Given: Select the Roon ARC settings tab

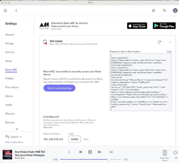Looking at the screenshot, I should [11, 70].
